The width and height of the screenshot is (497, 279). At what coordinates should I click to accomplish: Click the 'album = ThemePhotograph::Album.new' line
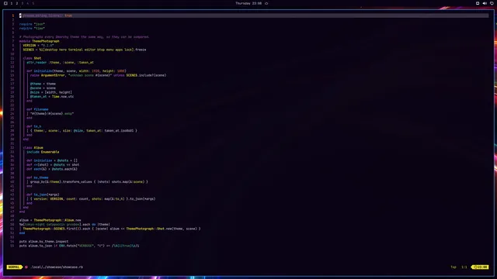(50, 220)
